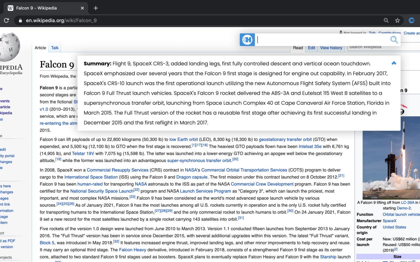The height and width of the screenshot is (262, 420).
Task: Click citation reference [32]
Action: point(116,241)
